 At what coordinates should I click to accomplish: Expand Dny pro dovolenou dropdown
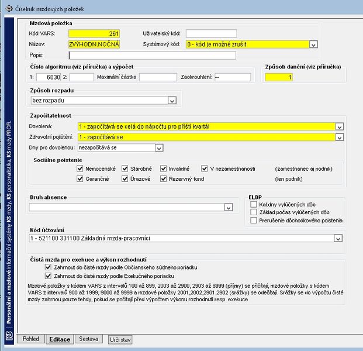pos(159,148)
